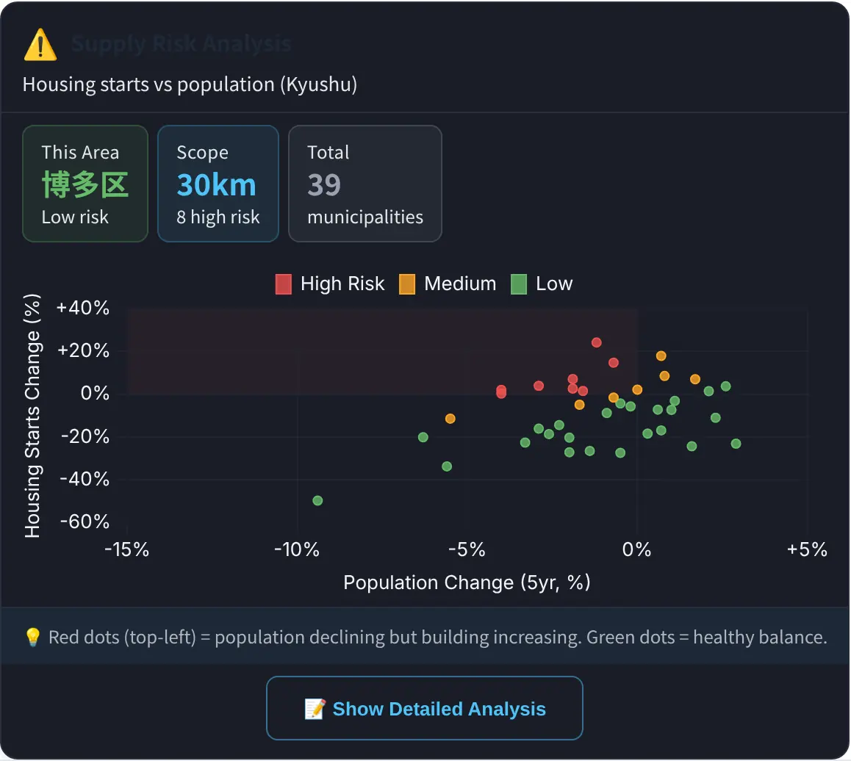This screenshot has width=851, height=761.
Task: Click the 'Housing starts vs population (Kyushu)' subtitle
Action: pos(190,84)
